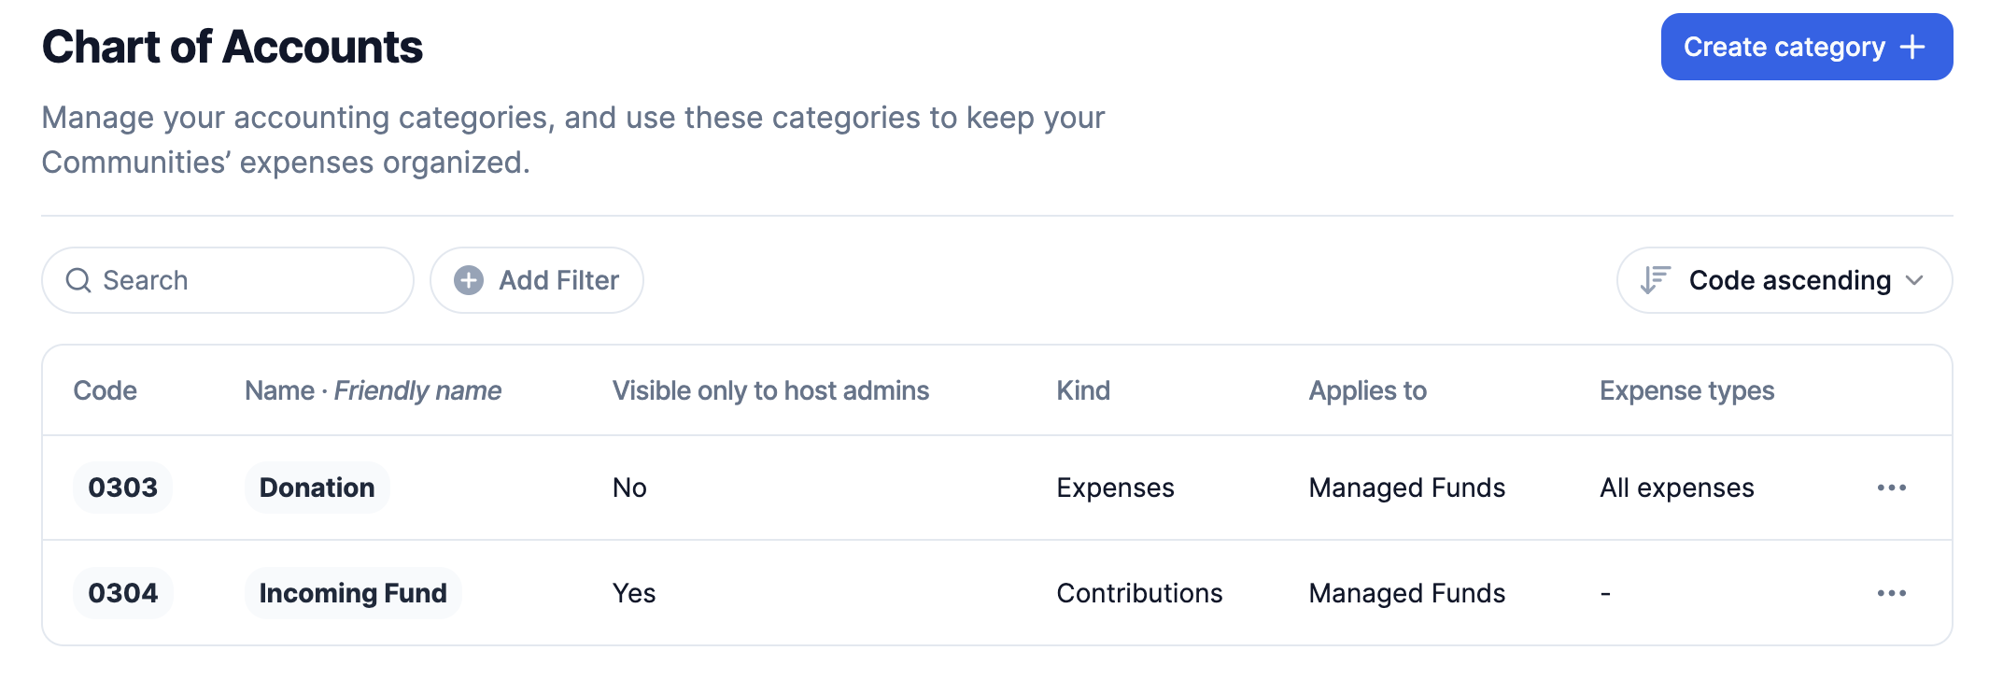Click the Add Filter button
Screen dimensions: 1989x693
(x=537, y=280)
